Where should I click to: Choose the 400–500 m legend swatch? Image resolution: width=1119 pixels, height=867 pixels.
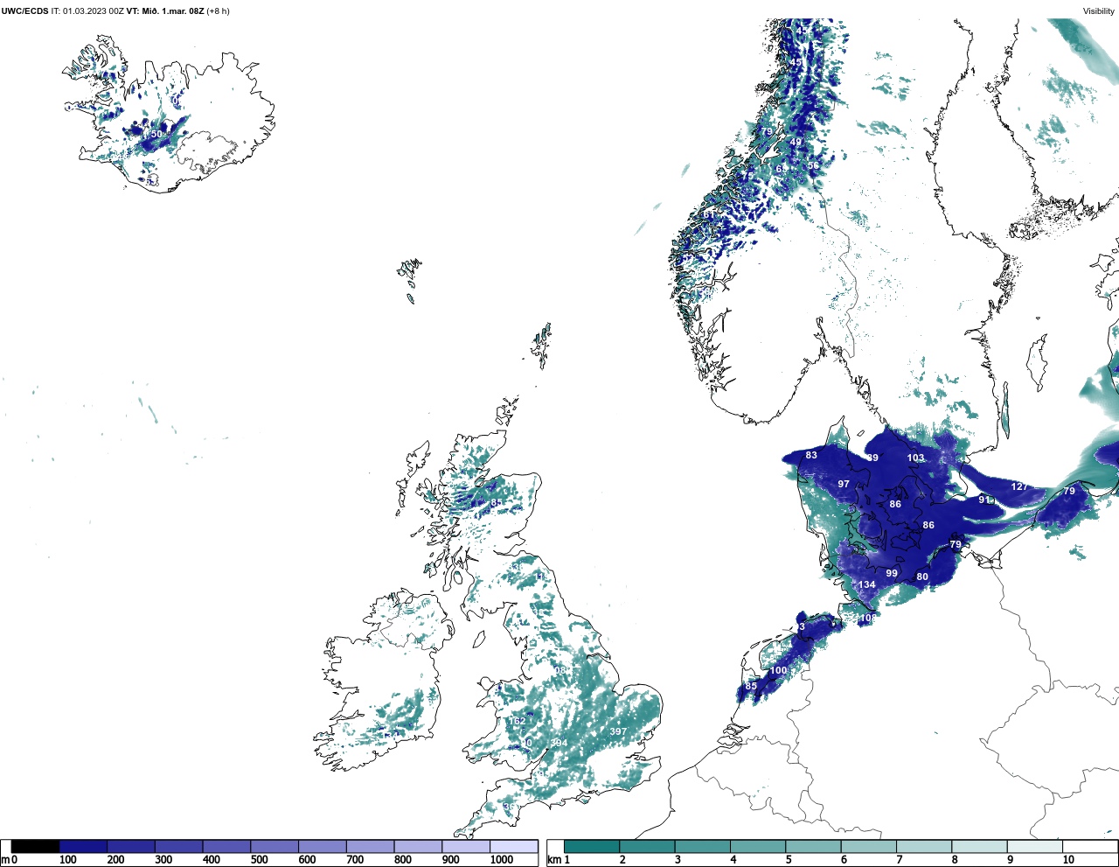pyautogui.click(x=226, y=847)
